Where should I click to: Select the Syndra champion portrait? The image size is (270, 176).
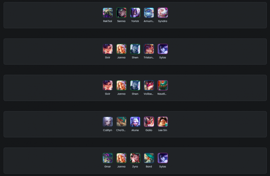pos(163,13)
